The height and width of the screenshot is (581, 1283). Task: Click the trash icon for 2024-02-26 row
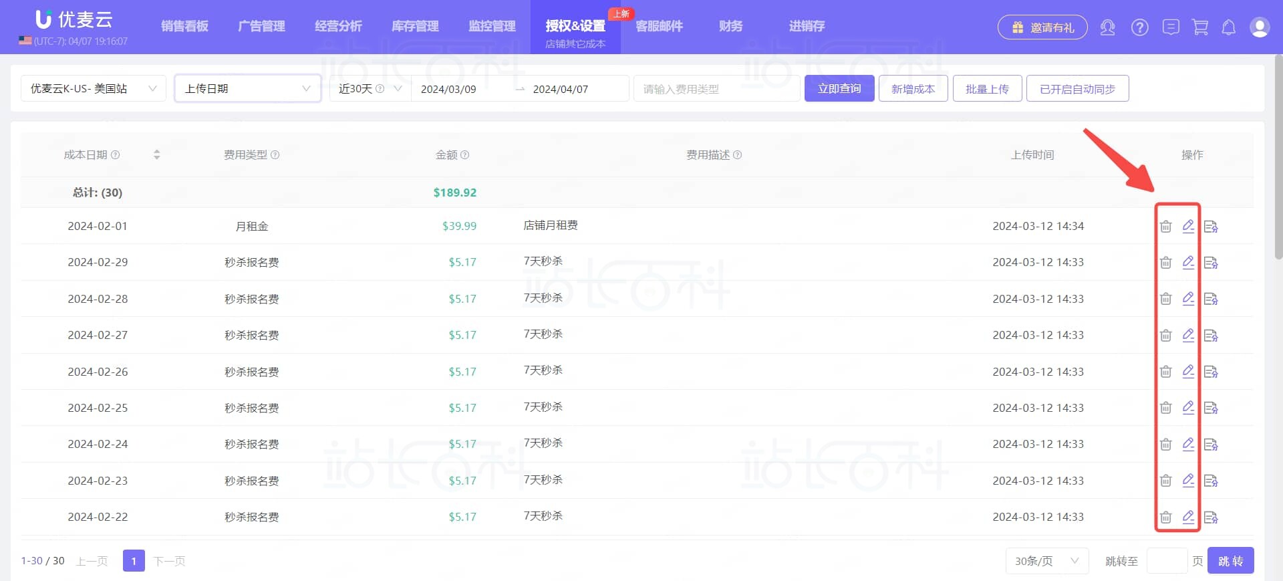pyautogui.click(x=1165, y=372)
